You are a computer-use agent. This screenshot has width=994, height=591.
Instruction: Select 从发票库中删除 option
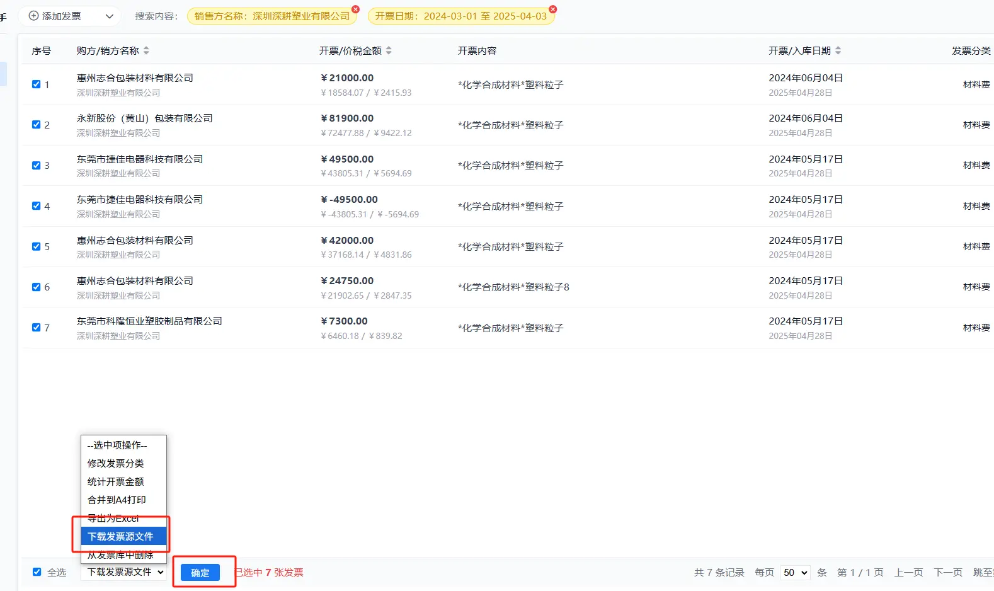[123, 554]
